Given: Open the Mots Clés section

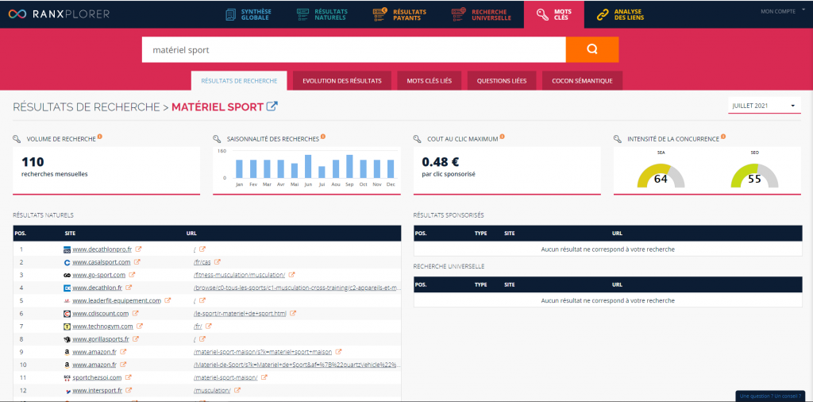Looking at the screenshot, I should pyautogui.click(x=553, y=14).
